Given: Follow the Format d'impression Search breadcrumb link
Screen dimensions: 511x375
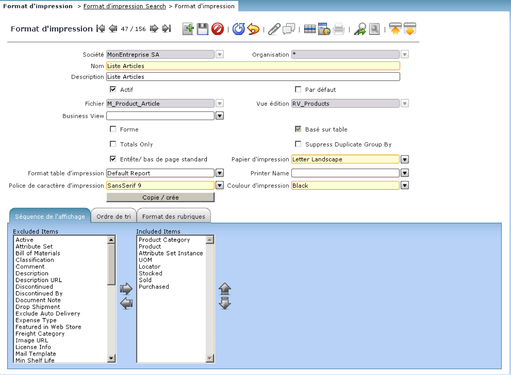Looking at the screenshot, I should pyautogui.click(x=125, y=6).
